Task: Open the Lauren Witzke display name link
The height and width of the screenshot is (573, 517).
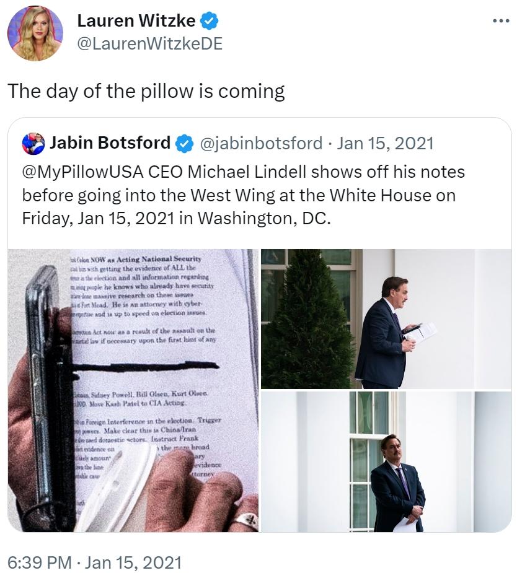Action: click(x=136, y=20)
